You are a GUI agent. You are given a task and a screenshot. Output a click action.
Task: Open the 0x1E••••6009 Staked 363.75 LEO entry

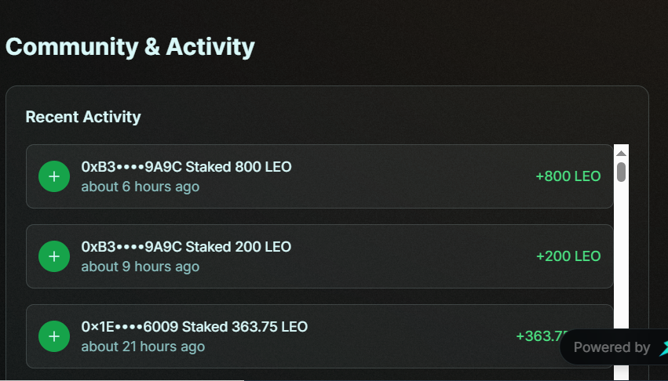[x=195, y=327]
